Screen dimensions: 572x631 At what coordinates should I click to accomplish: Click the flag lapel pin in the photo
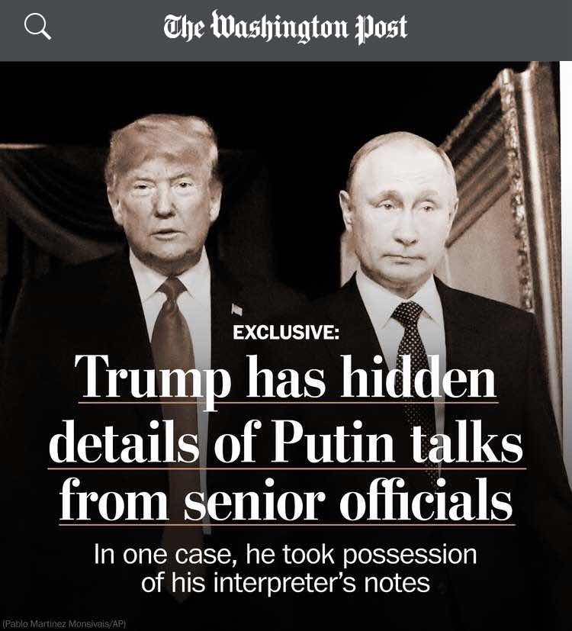[x=237, y=310]
